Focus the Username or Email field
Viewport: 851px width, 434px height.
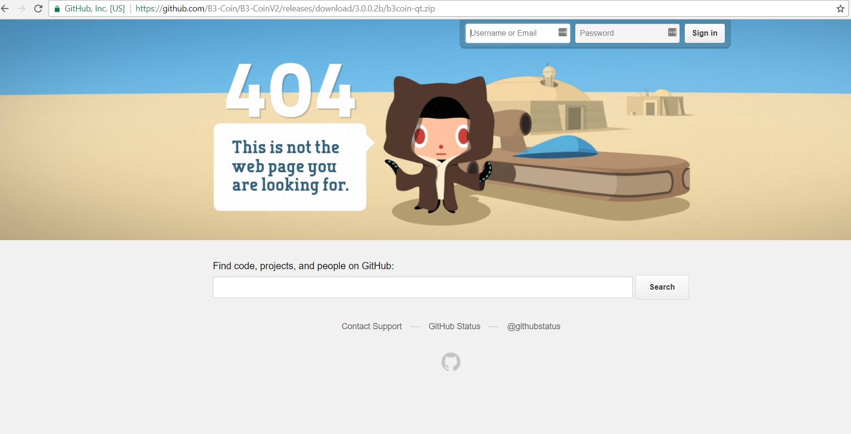518,33
